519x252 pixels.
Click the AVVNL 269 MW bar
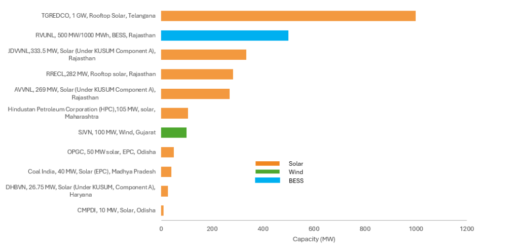(195, 94)
